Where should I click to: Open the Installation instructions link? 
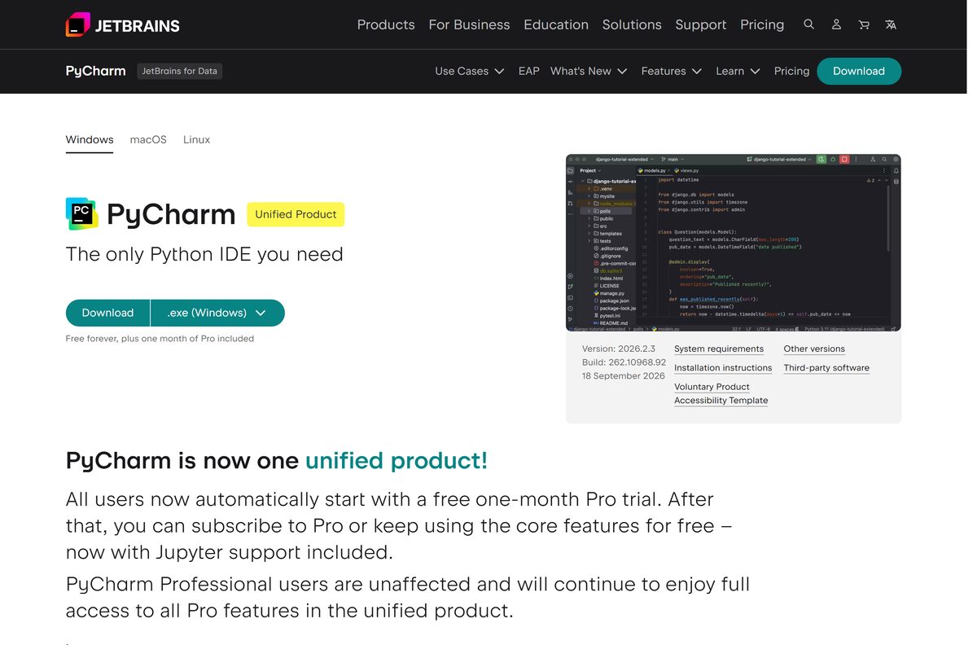pyautogui.click(x=723, y=368)
